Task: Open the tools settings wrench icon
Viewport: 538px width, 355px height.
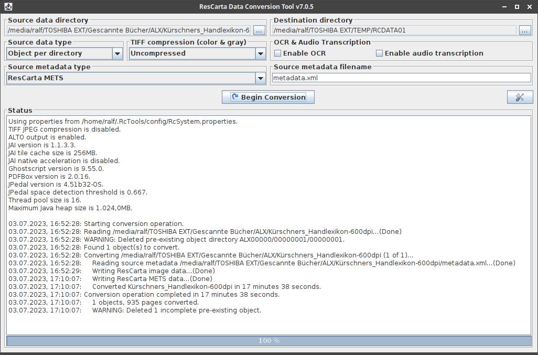Action: pos(520,97)
